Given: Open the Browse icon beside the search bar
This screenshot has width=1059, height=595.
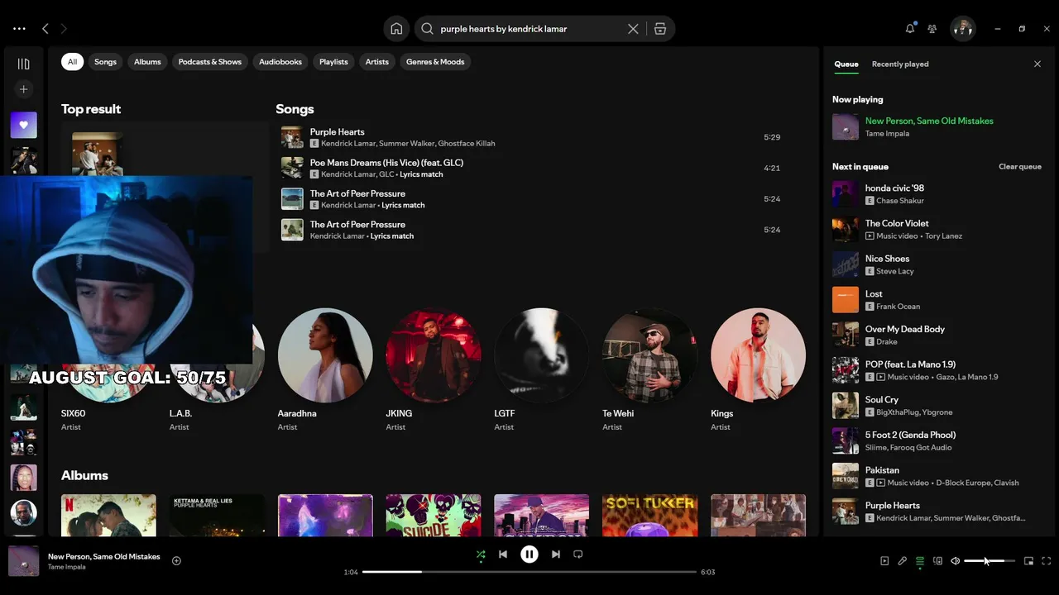Looking at the screenshot, I should [660, 29].
